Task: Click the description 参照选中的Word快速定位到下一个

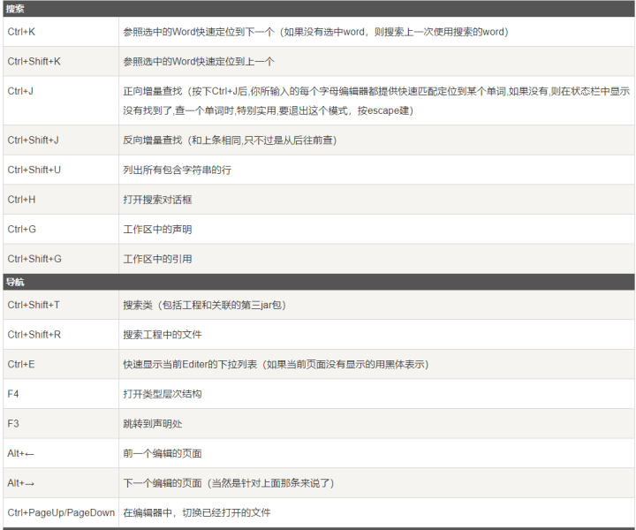Action: click(x=315, y=32)
